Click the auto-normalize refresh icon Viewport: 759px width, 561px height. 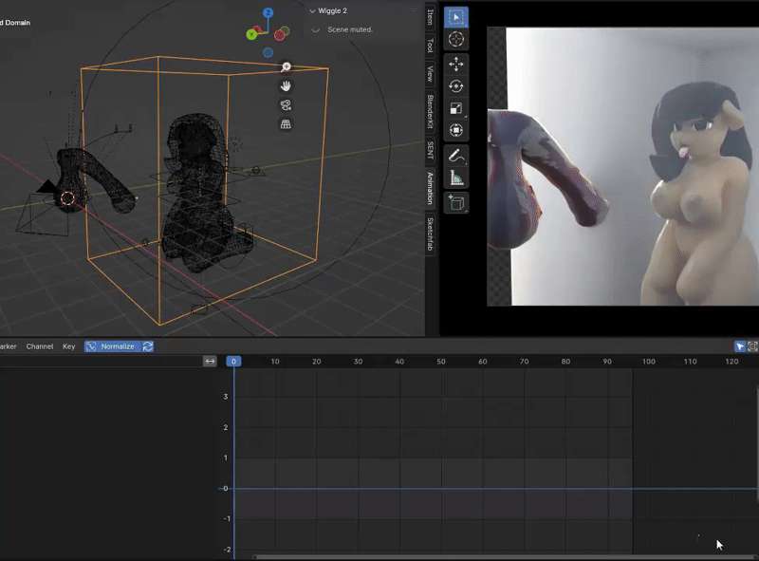[148, 346]
